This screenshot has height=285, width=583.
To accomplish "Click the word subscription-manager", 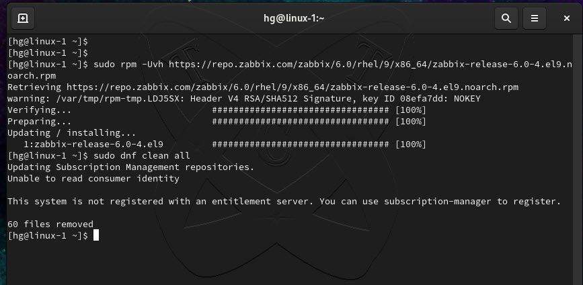I will click(437, 202).
